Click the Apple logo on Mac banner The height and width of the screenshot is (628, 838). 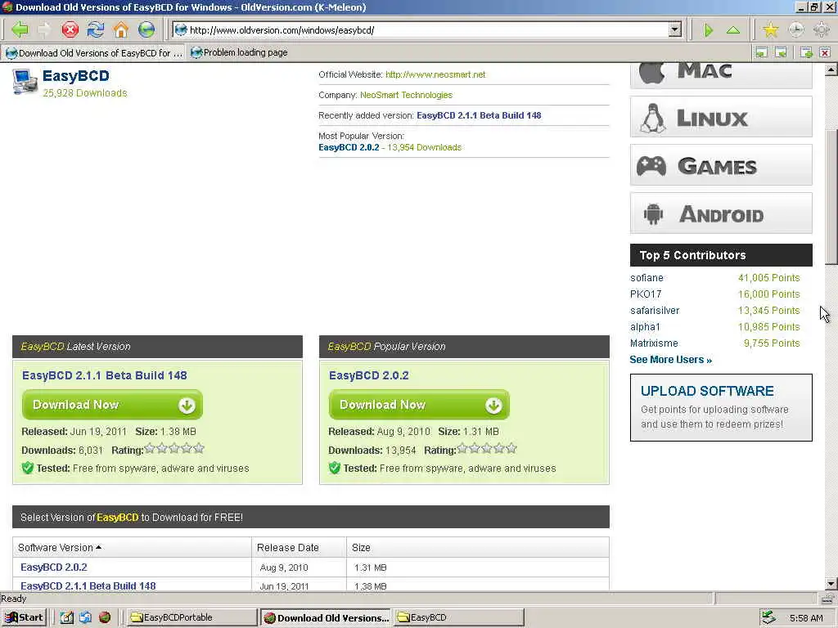652,73
